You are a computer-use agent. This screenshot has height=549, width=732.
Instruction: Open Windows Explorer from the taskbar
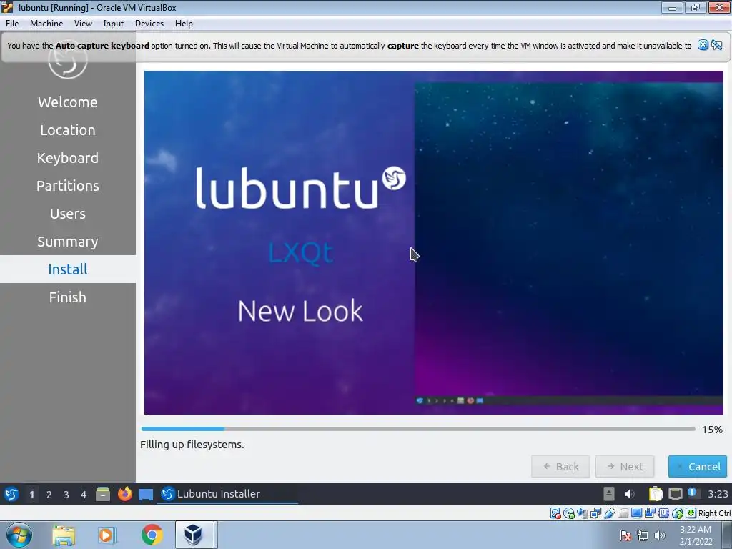tap(64, 535)
